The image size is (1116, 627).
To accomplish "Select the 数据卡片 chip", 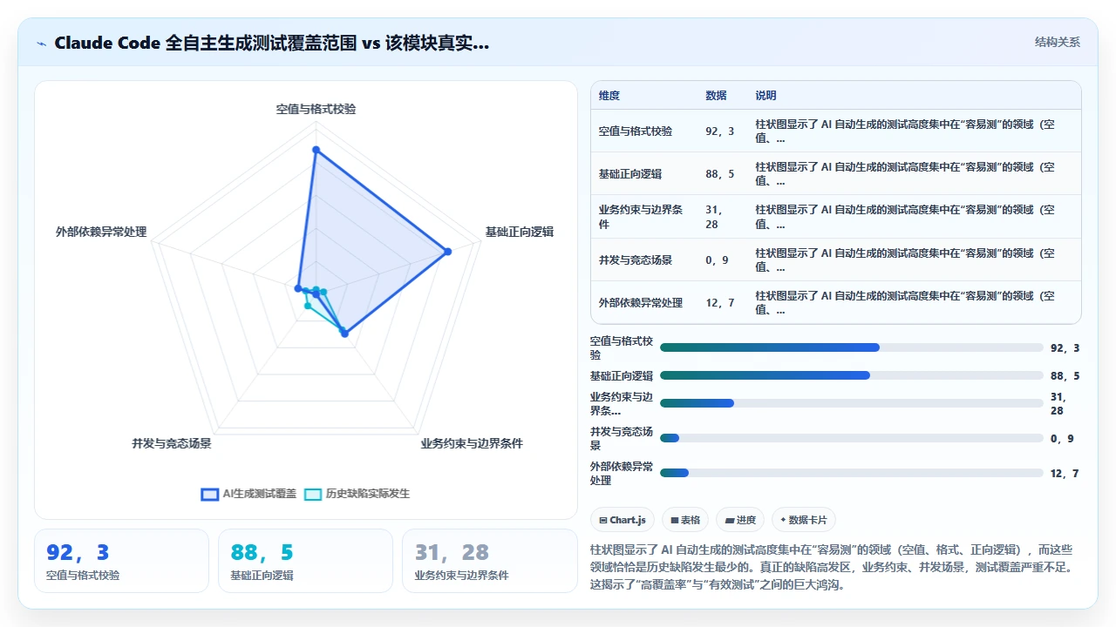I will tap(804, 520).
